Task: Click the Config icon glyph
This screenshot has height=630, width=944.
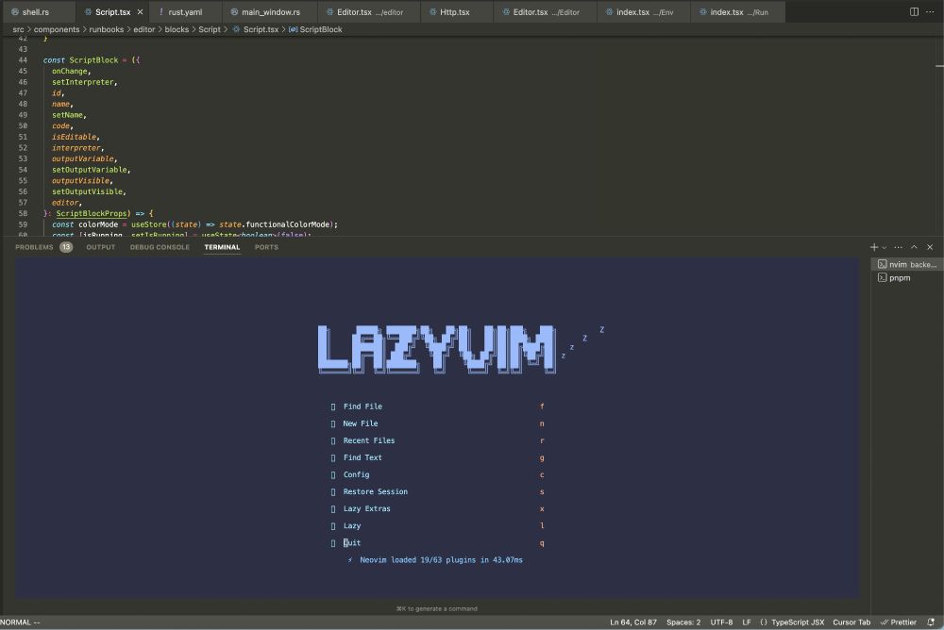Action: (x=333, y=474)
